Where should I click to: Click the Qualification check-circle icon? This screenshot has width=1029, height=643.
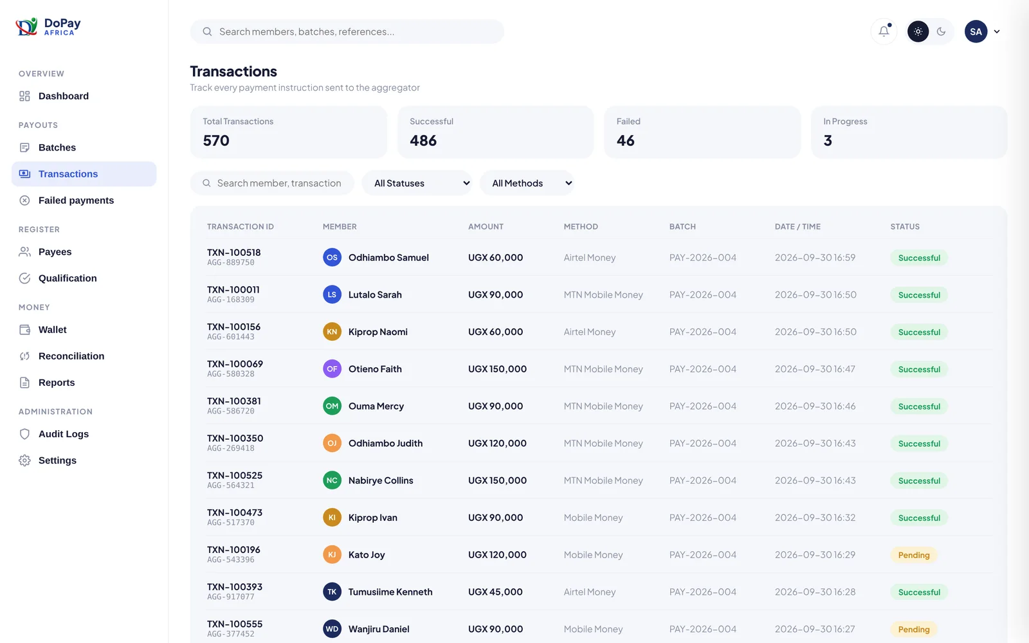pyautogui.click(x=24, y=278)
